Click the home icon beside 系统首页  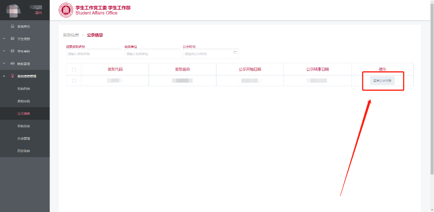click(x=13, y=26)
